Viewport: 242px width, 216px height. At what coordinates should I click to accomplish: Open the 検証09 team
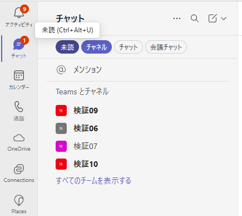138,111
